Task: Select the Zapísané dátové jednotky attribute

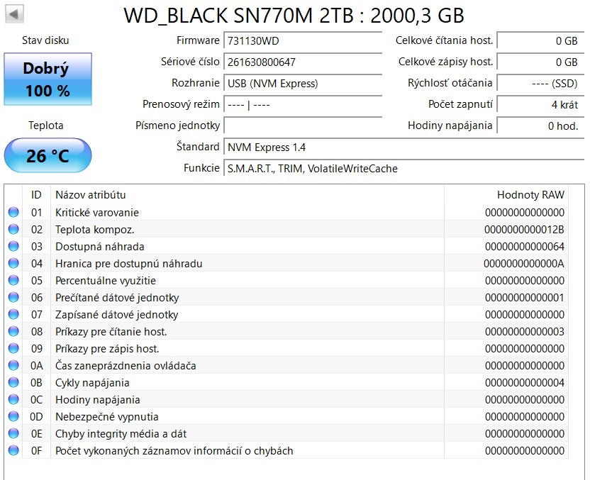Action: [116, 315]
